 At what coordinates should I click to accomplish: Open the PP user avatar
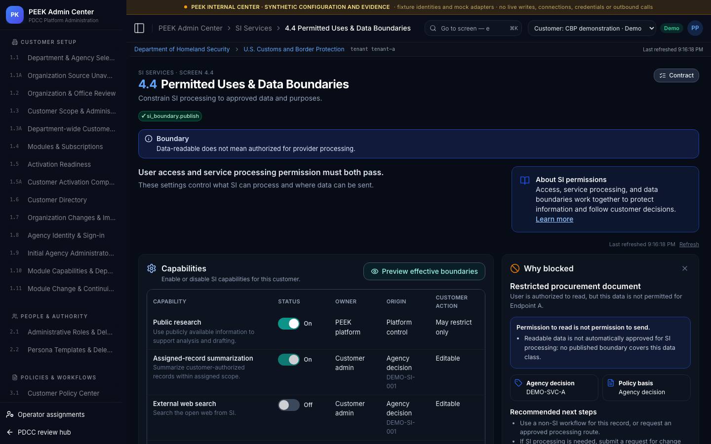click(695, 28)
